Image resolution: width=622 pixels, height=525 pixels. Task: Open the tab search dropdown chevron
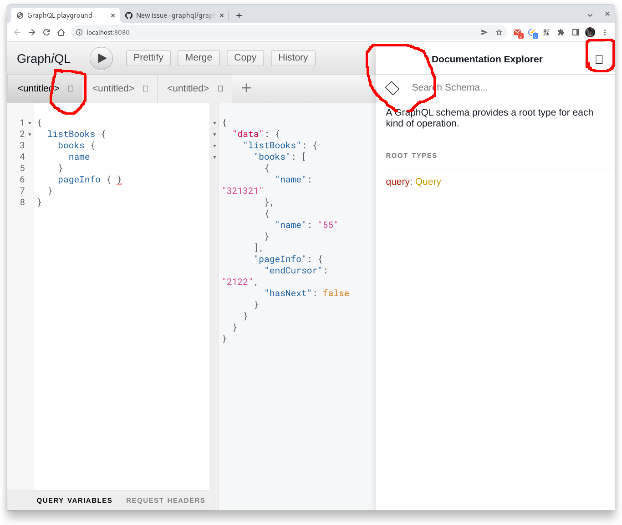point(590,15)
